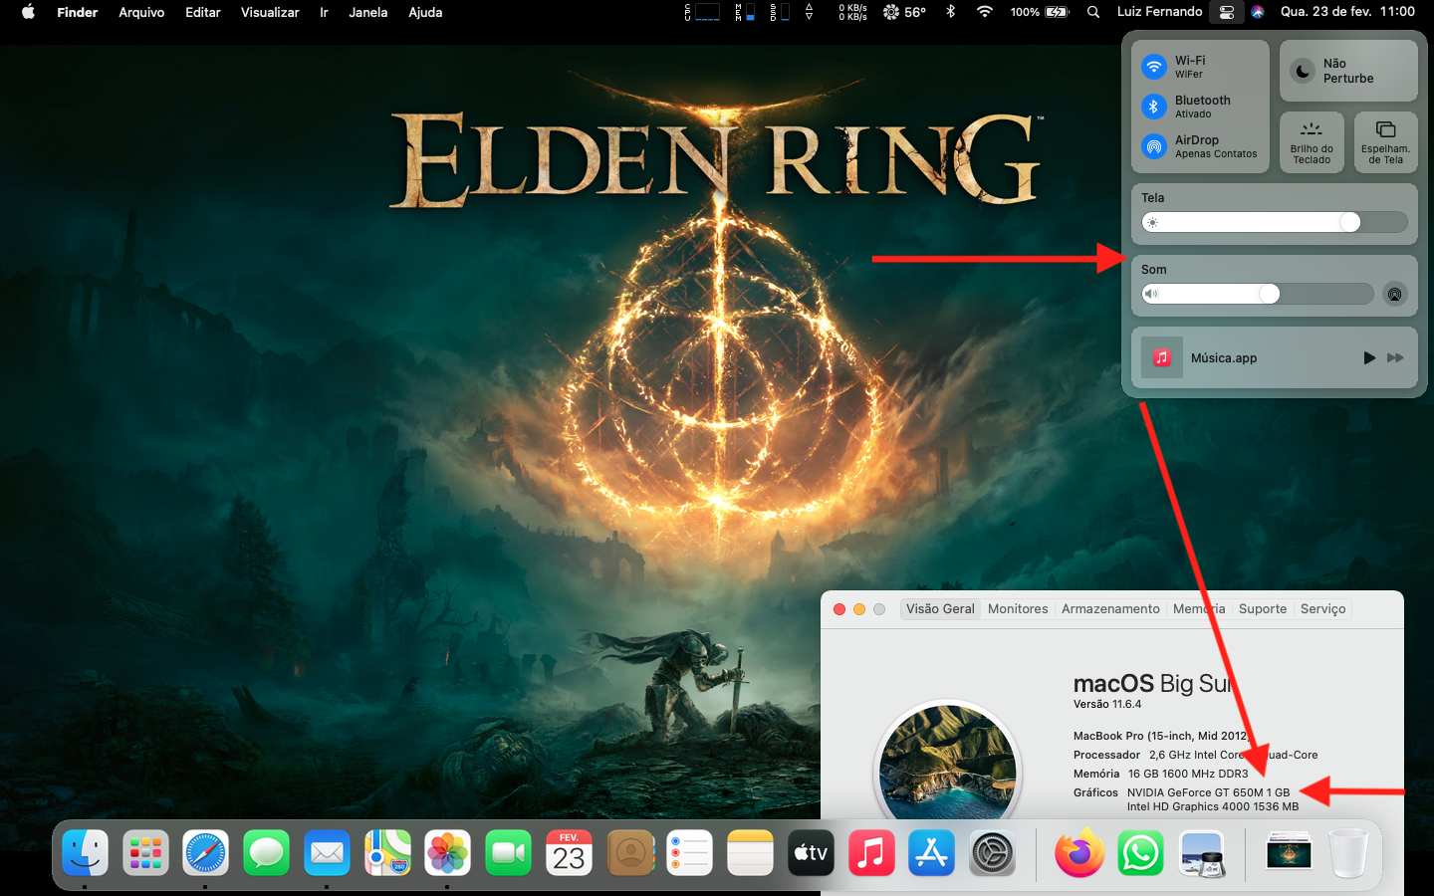Open the Visualizar menu

click(270, 12)
